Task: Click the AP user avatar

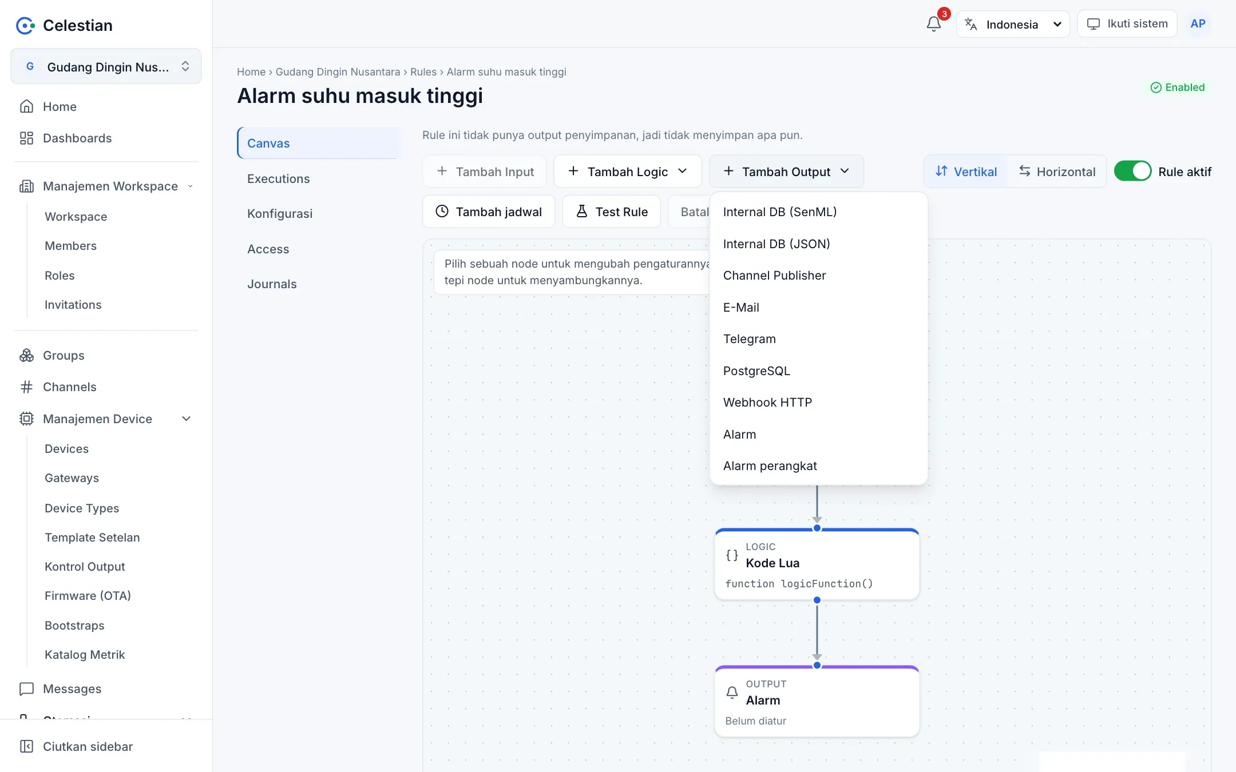Action: click(1198, 24)
